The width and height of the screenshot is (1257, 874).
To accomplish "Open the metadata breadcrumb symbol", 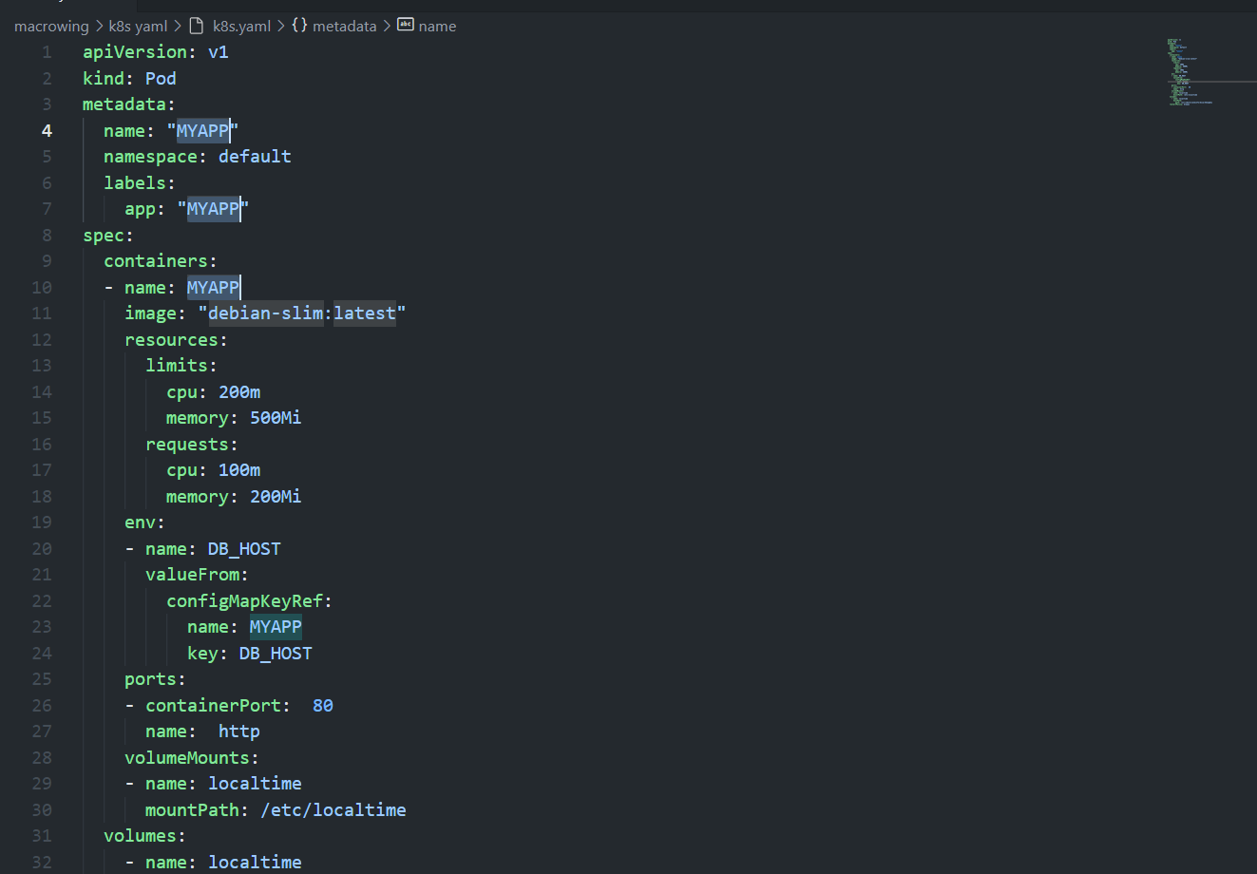I will point(345,27).
